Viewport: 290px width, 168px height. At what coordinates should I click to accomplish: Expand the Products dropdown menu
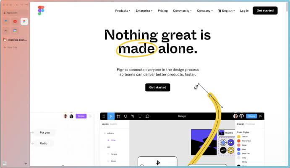coord(123,10)
